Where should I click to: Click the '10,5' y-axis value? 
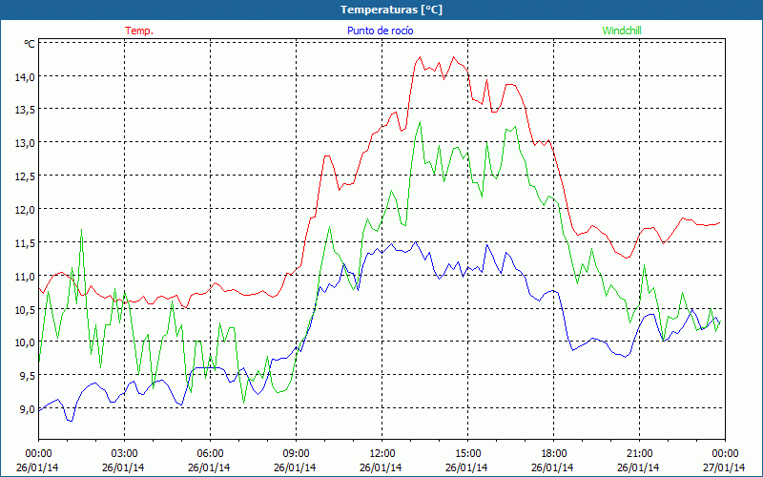(x=26, y=309)
